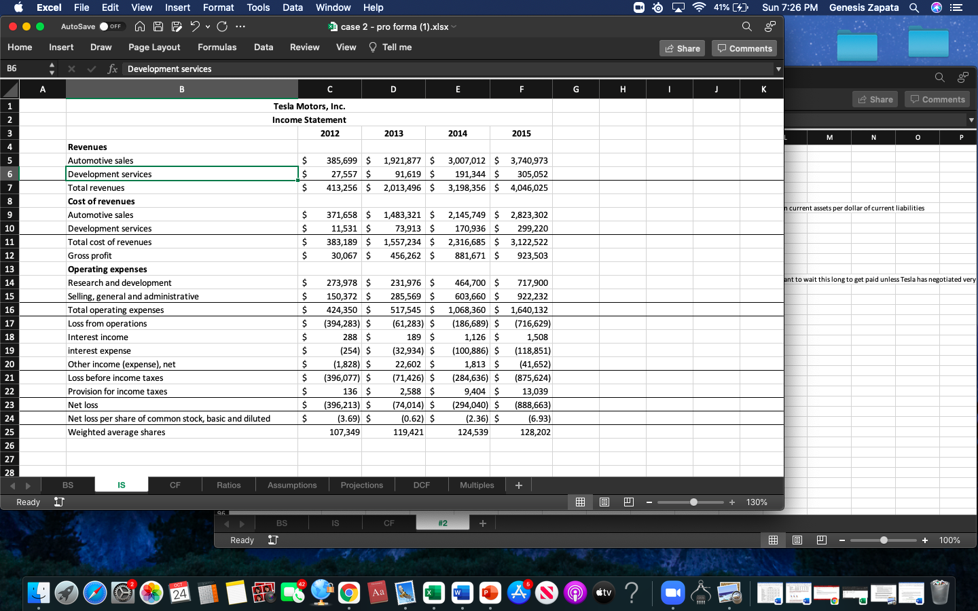978x611 pixels.
Task: Click the Share button in front window
Action: click(682, 48)
